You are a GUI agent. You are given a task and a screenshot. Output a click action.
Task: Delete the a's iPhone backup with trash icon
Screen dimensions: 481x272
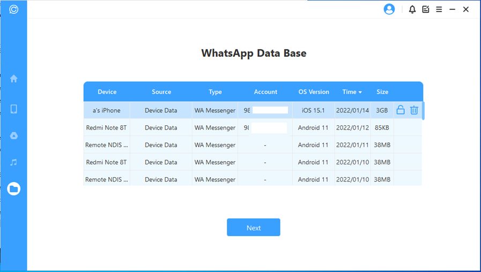point(414,110)
